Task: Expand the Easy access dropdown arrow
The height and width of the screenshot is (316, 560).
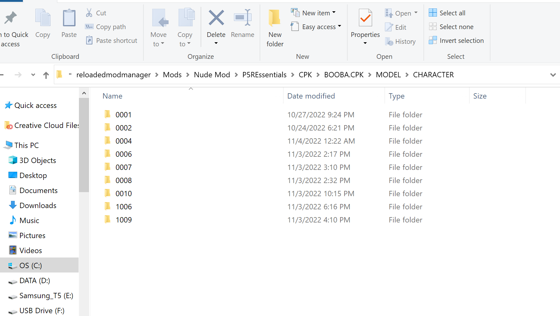Action: point(340,26)
